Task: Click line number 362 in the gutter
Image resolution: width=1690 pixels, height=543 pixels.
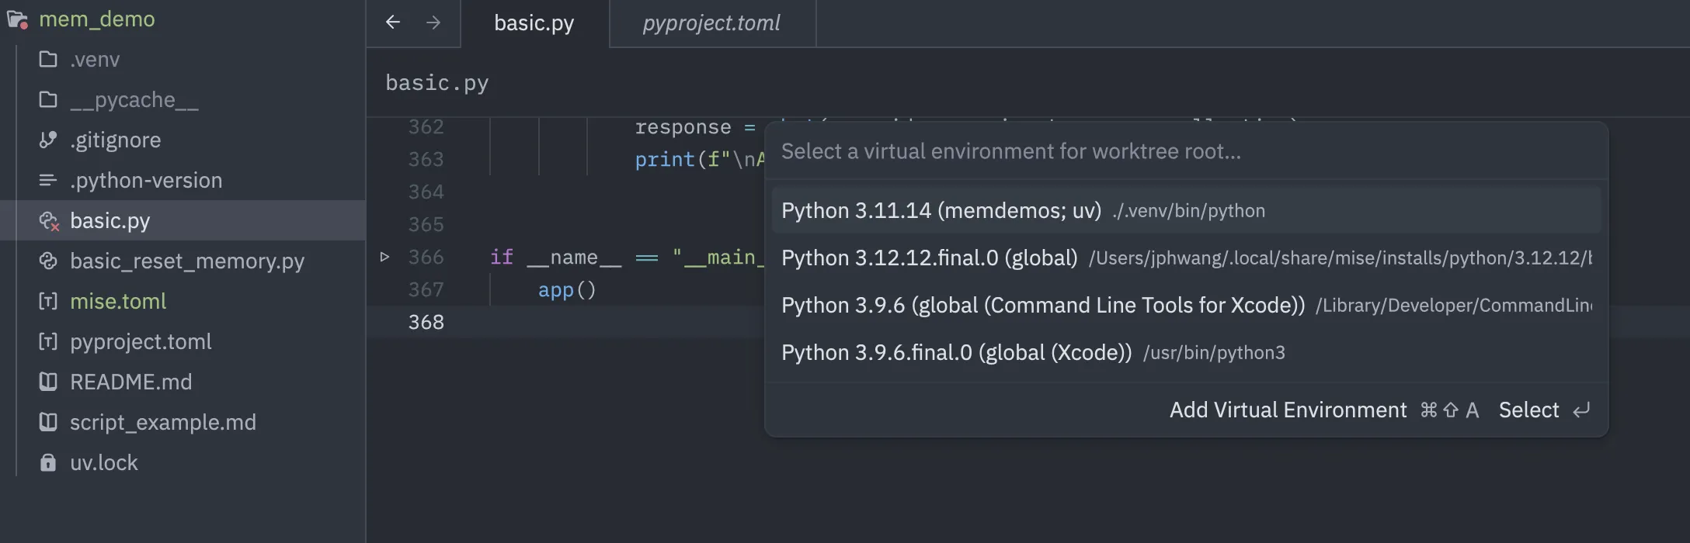Action: tap(426, 126)
